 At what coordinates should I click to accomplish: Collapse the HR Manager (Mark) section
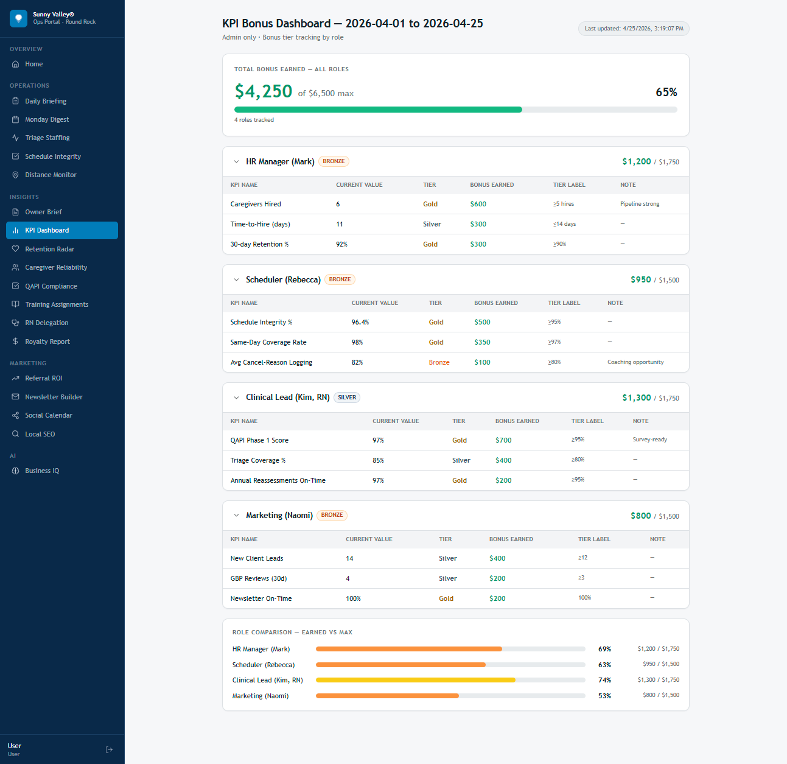[237, 161]
